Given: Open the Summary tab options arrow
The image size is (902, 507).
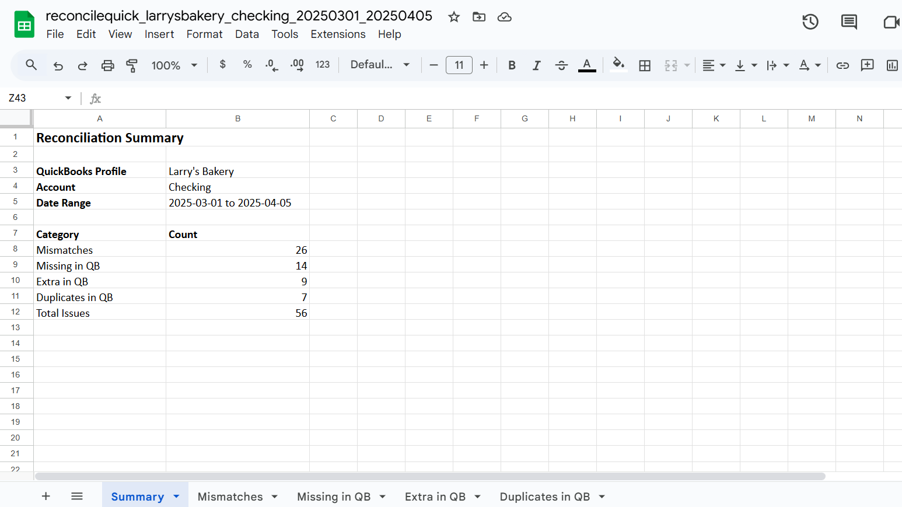Looking at the screenshot, I should click(x=176, y=496).
